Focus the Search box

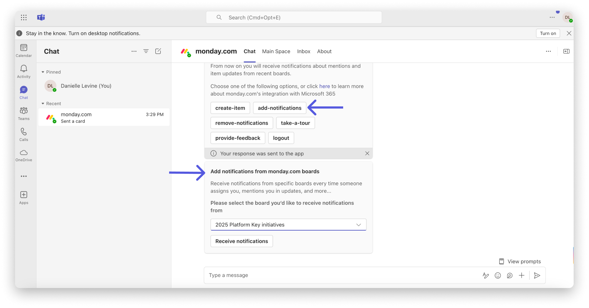click(x=294, y=18)
